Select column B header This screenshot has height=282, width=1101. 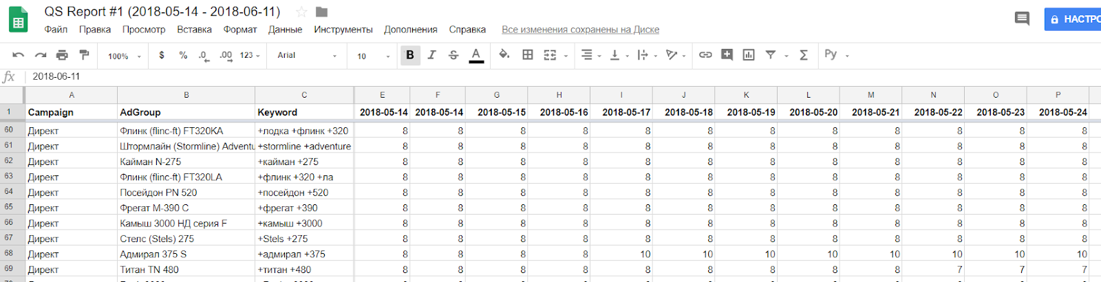coord(186,95)
